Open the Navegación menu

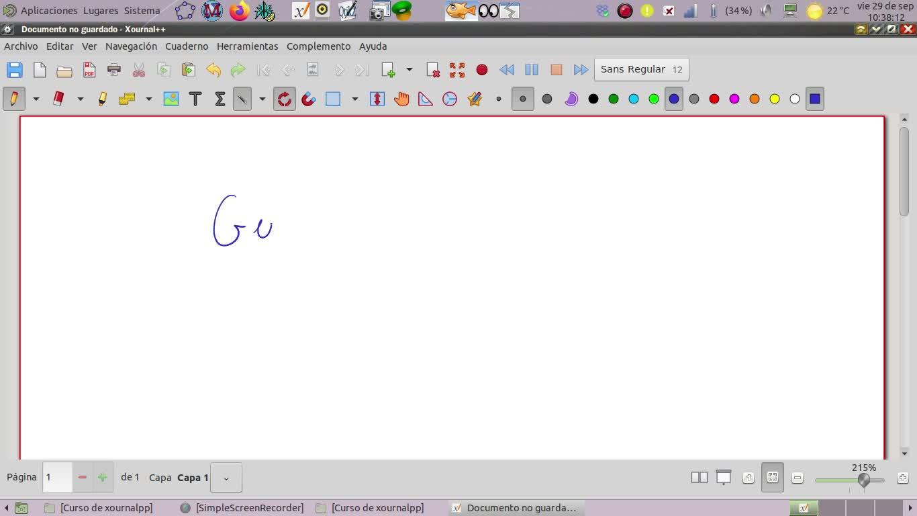pyautogui.click(x=131, y=46)
